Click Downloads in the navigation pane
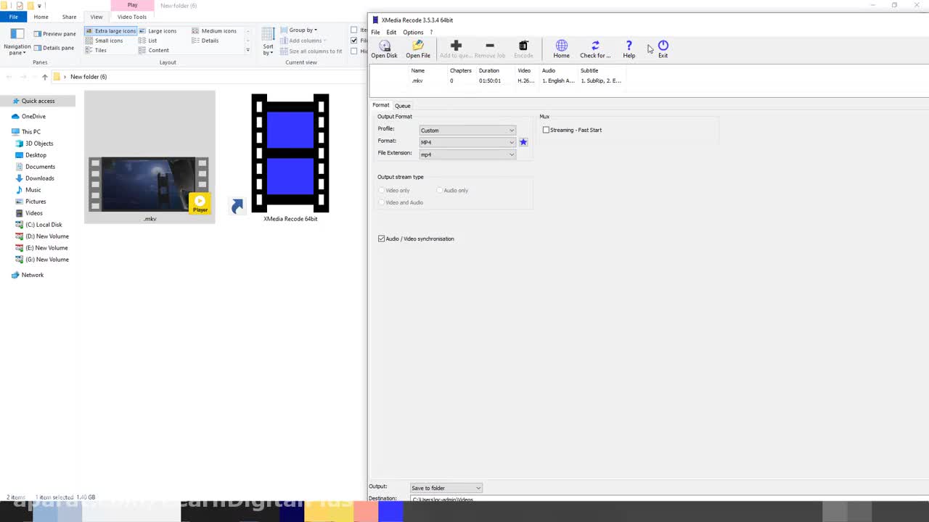Image resolution: width=929 pixels, height=522 pixels. [x=39, y=178]
